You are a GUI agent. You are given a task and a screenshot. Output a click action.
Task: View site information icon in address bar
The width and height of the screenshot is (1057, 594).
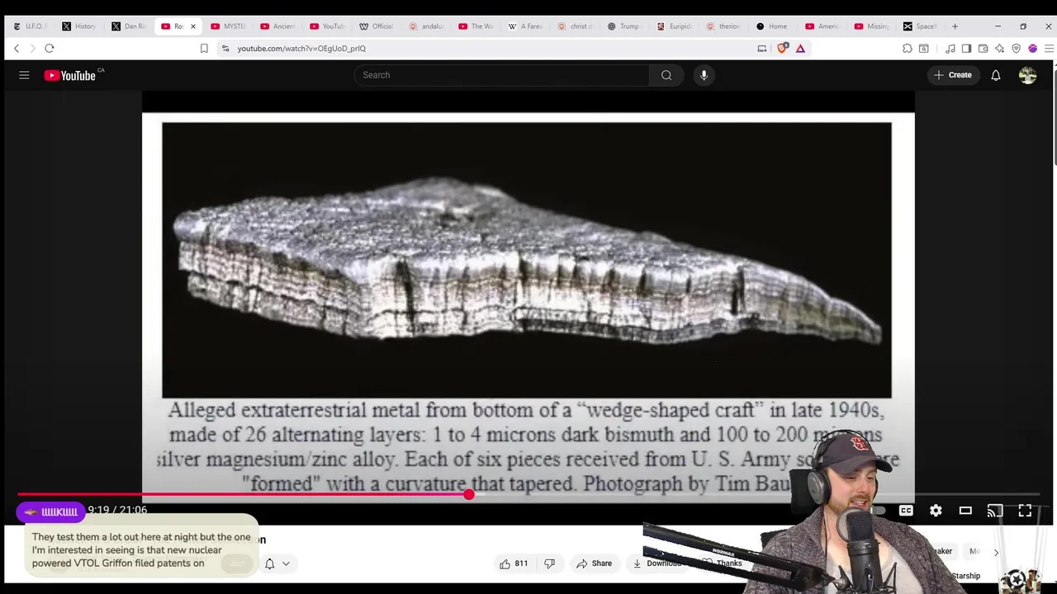pyautogui.click(x=225, y=49)
